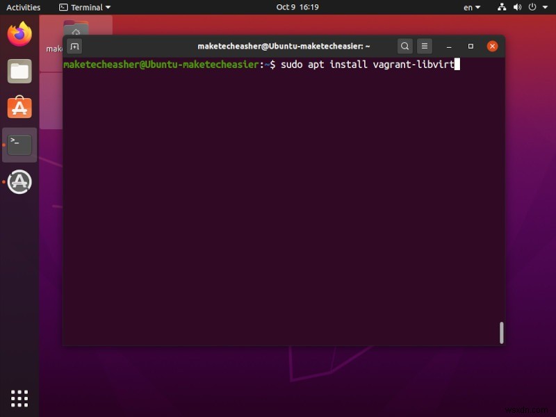Open the Terminal application menu
This screenshot has height=417, width=556.
(83, 7)
